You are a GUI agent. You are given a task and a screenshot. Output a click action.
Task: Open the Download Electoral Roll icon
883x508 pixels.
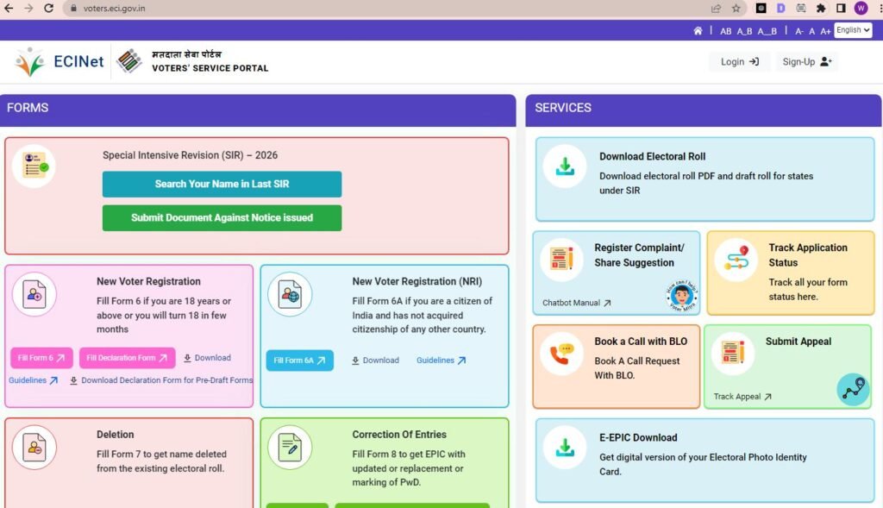pyautogui.click(x=565, y=166)
